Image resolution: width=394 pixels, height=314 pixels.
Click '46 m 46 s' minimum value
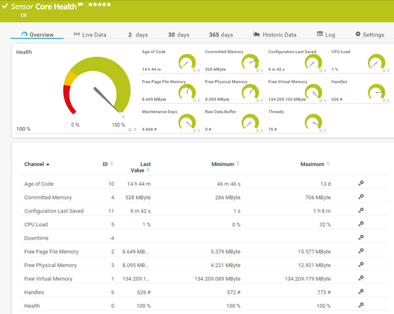pos(229,184)
